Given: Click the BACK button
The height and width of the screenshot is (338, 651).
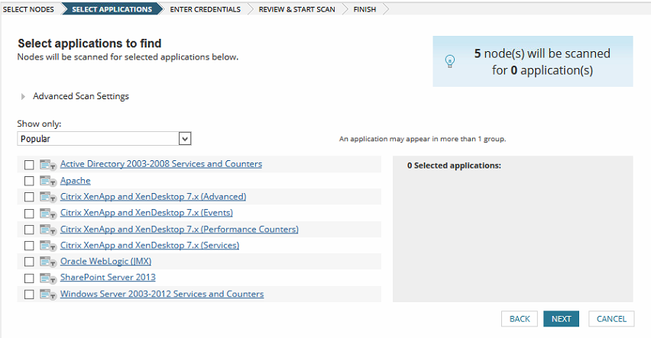Looking at the screenshot, I should click(520, 319).
